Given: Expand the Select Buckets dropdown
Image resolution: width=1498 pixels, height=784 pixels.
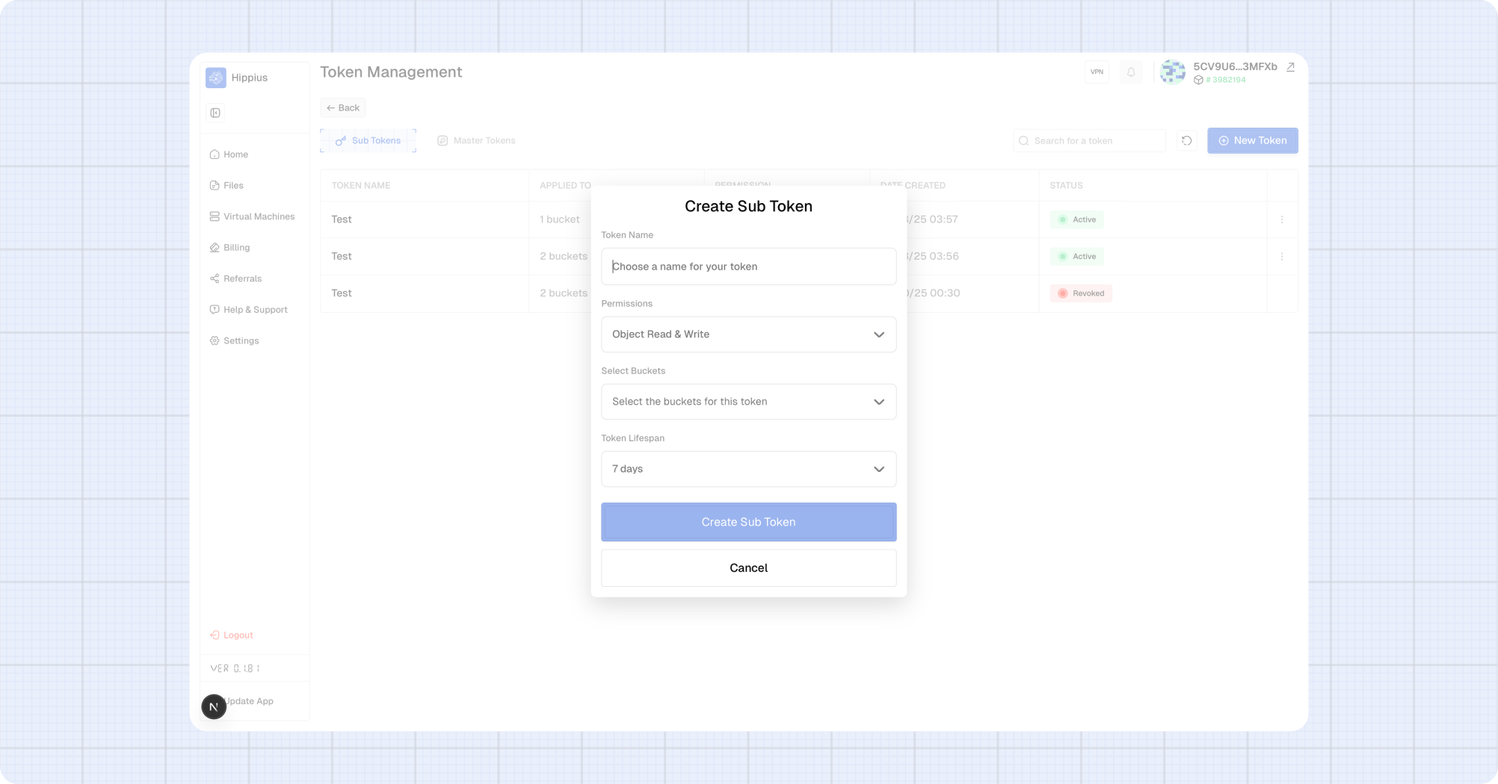Looking at the screenshot, I should click(x=748, y=401).
